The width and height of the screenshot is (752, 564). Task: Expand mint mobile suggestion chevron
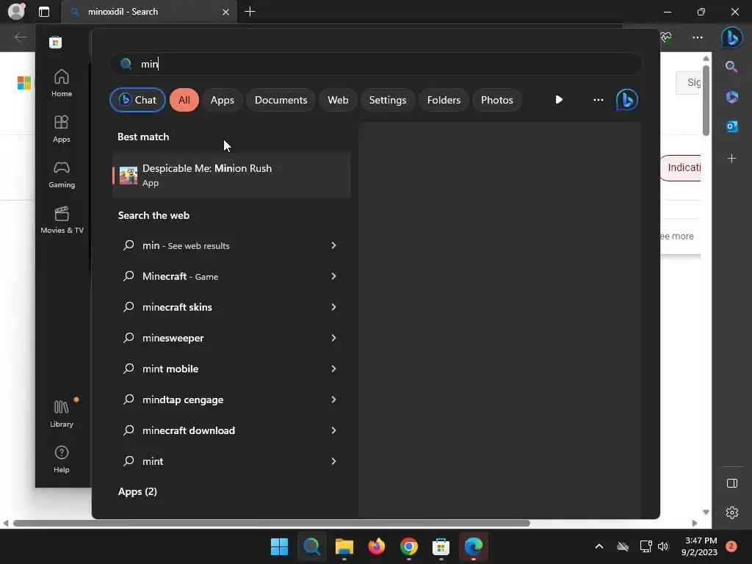[x=333, y=369]
